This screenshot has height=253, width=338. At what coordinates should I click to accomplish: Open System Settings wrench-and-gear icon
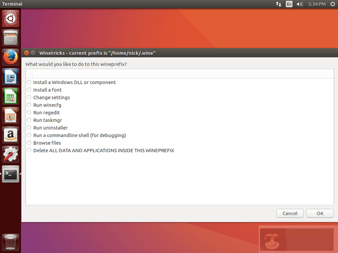tap(10, 154)
